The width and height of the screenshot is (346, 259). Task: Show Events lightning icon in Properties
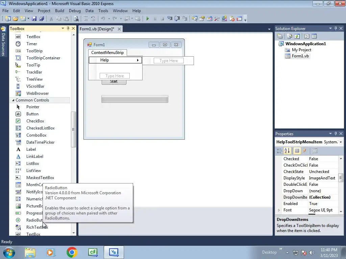[305, 151]
